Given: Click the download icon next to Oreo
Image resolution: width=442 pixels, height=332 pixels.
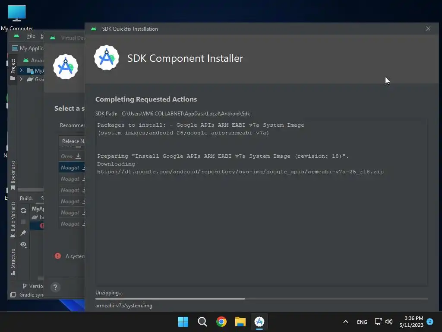Looking at the screenshot, I should pos(78,156).
